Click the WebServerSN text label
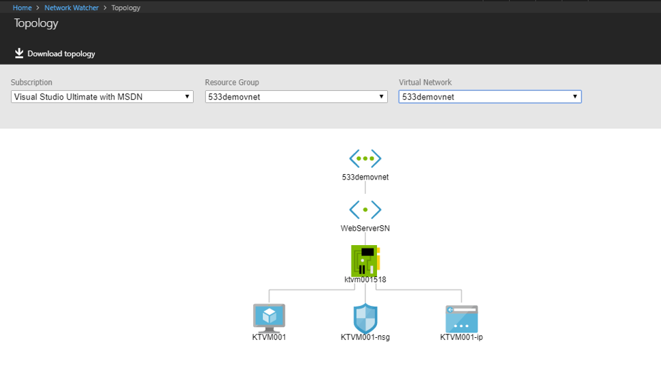The image size is (661, 368). coord(365,228)
